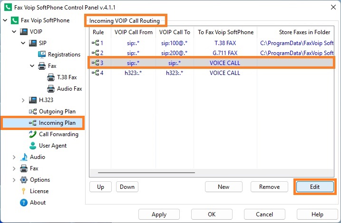The image size is (341, 223).
Task: Move the selected rule Down
Action: point(127,187)
